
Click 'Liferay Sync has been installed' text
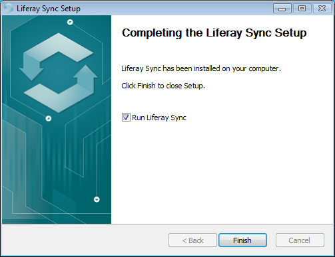click(201, 68)
